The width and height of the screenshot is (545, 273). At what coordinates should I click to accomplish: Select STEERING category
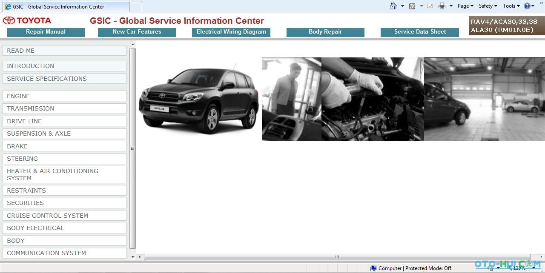point(64,159)
